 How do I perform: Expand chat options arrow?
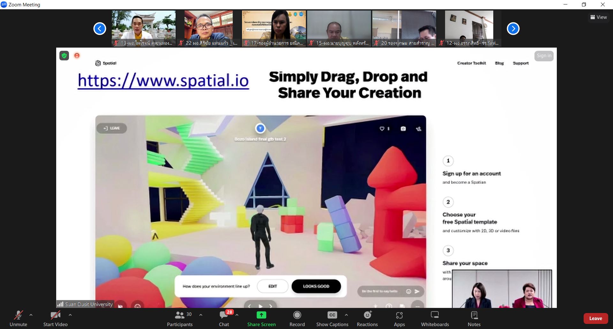tap(237, 315)
